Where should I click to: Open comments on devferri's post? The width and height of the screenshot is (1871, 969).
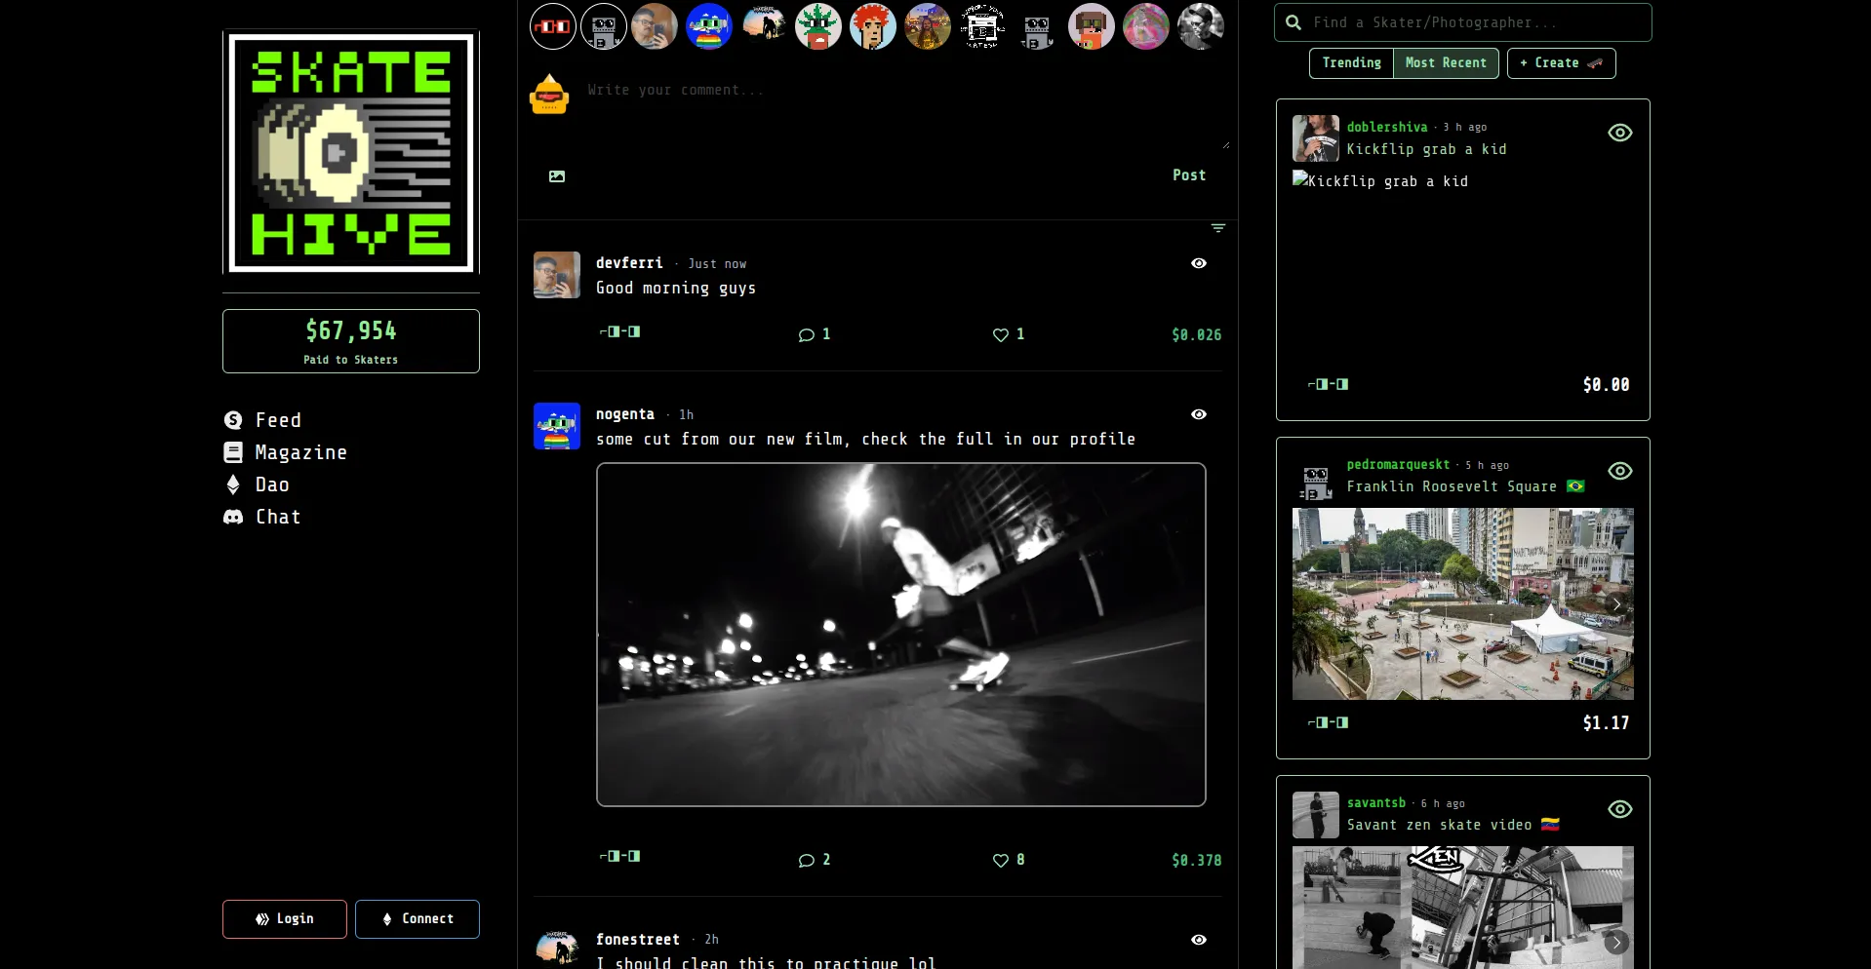[x=807, y=334]
